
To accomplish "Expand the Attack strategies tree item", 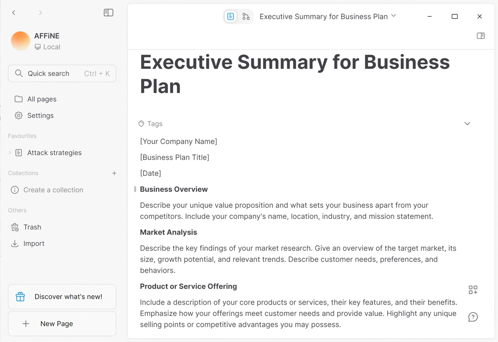I will (10, 153).
